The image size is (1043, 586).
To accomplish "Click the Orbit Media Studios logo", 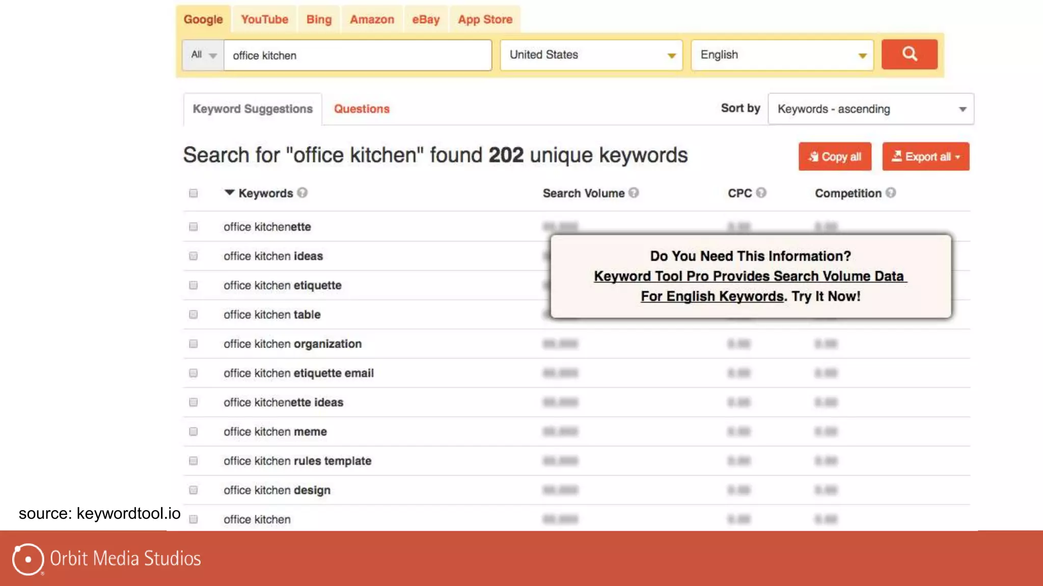I will tap(106, 559).
